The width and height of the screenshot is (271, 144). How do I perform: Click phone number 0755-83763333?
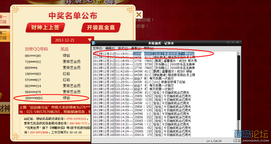(76, 119)
